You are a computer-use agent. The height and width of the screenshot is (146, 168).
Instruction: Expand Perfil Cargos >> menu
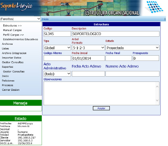[13, 35]
